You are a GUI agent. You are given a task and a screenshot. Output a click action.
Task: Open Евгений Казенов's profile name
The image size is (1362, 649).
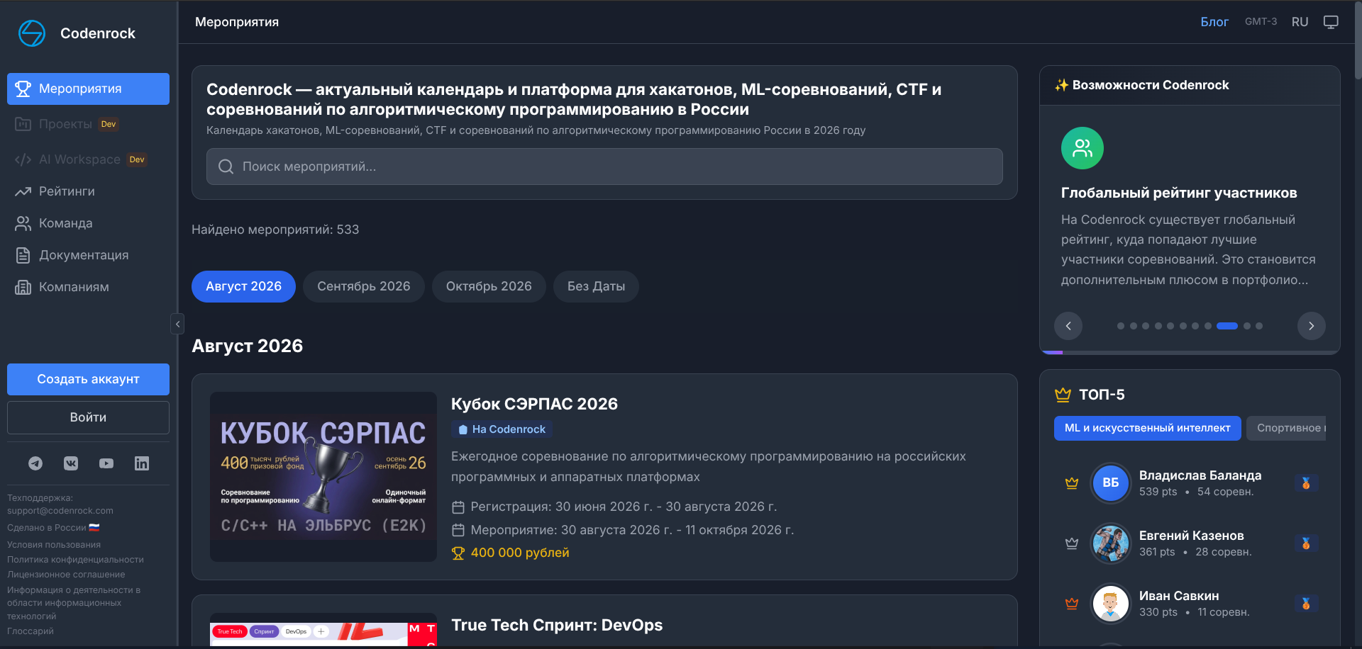pyautogui.click(x=1191, y=536)
